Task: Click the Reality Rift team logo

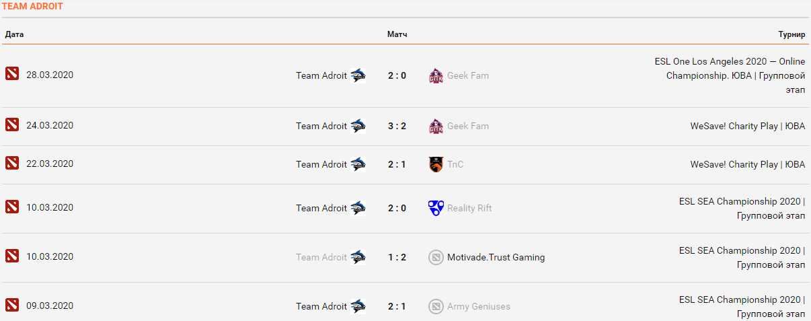Action: coord(436,208)
